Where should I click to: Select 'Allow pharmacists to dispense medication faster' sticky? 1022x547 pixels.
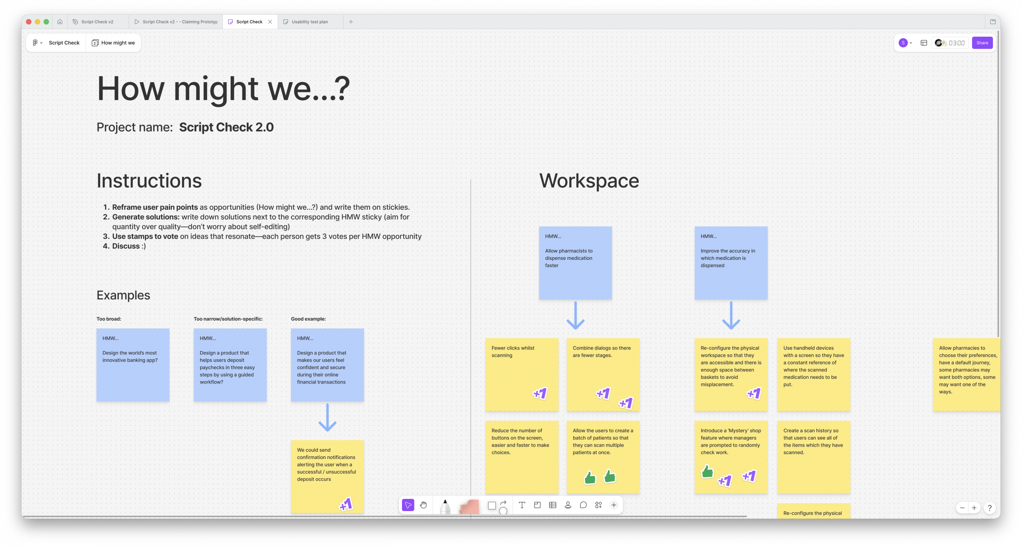coord(575,263)
